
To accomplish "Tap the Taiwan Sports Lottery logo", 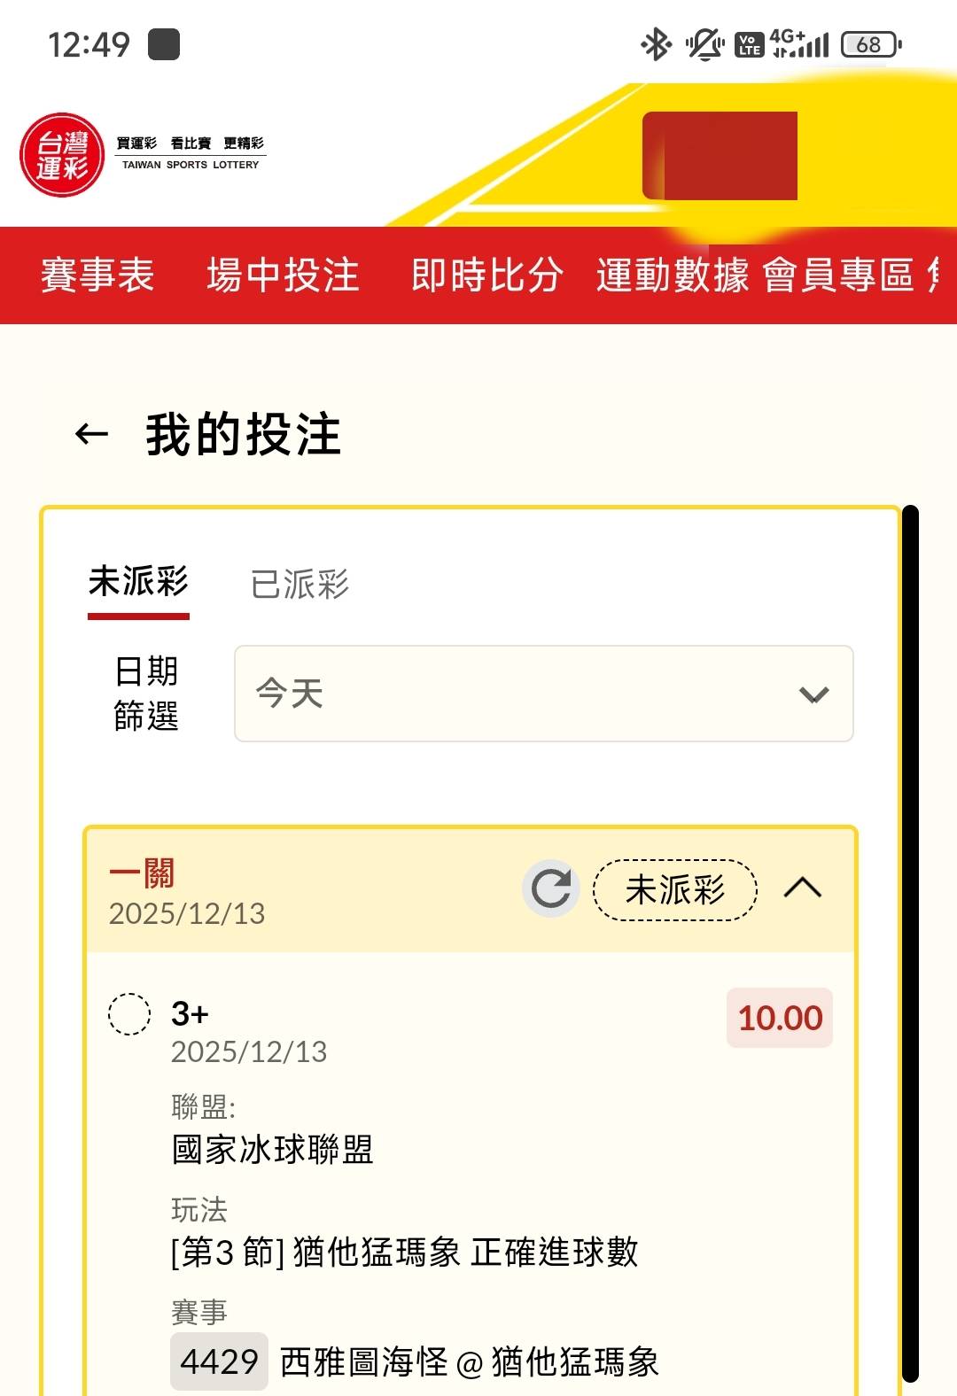I will (x=62, y=155).
